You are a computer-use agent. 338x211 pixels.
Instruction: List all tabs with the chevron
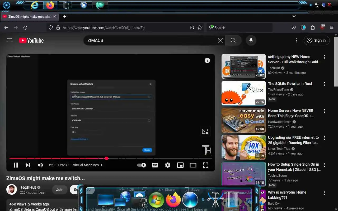[294, 16]
